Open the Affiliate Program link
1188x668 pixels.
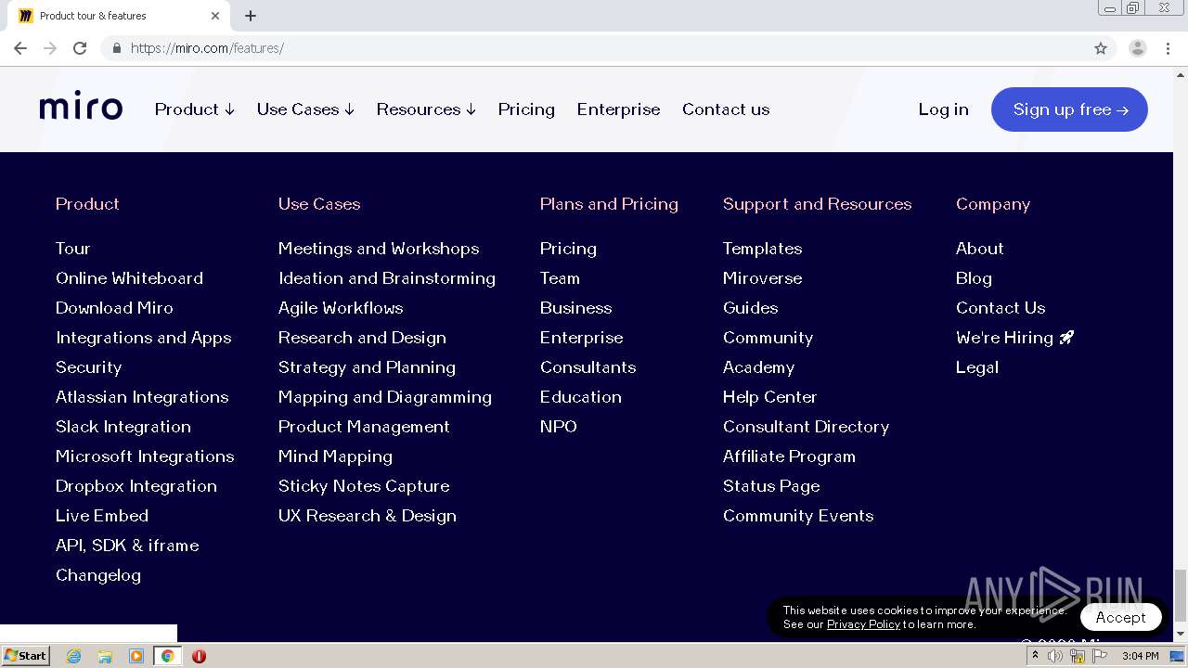click(789, 456)
